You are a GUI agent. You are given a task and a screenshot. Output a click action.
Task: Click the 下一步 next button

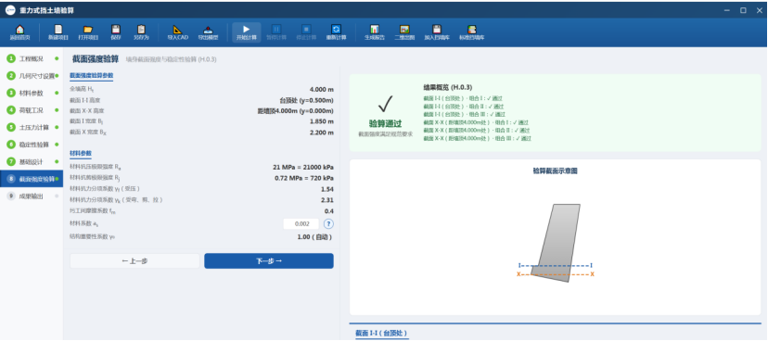(x=269, y=260)
